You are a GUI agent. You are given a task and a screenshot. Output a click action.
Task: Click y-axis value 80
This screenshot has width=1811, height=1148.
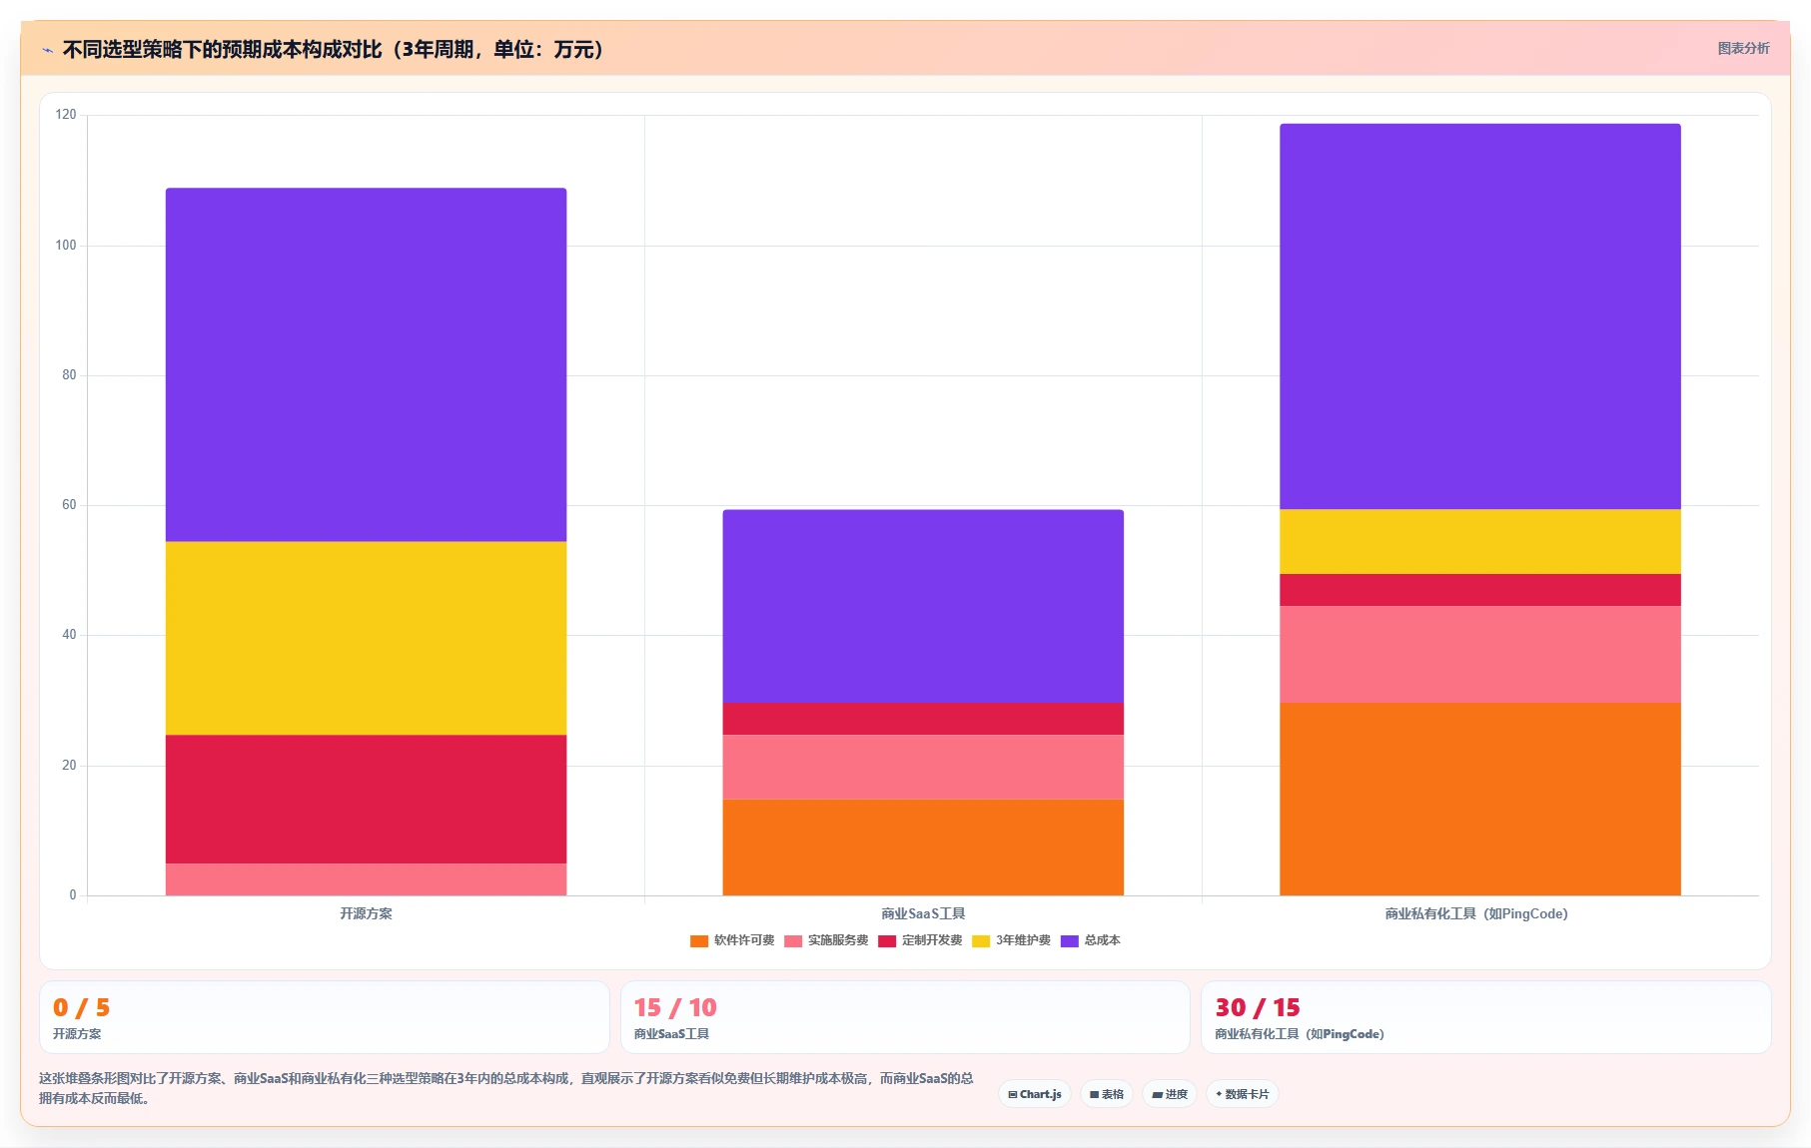click(69, 375)
